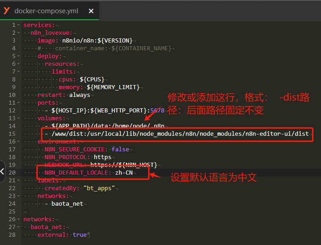
Task: Fold the resources section on line 6
Action: pos(19,64)
